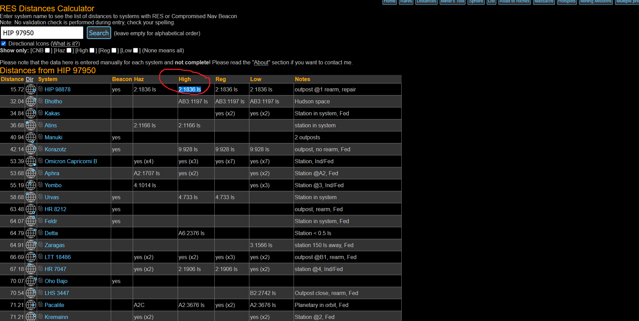The height and width of the screenshot is (321, 639).
Task: Tick the CNB show-only checkbox
Action: tap(47, 50)
